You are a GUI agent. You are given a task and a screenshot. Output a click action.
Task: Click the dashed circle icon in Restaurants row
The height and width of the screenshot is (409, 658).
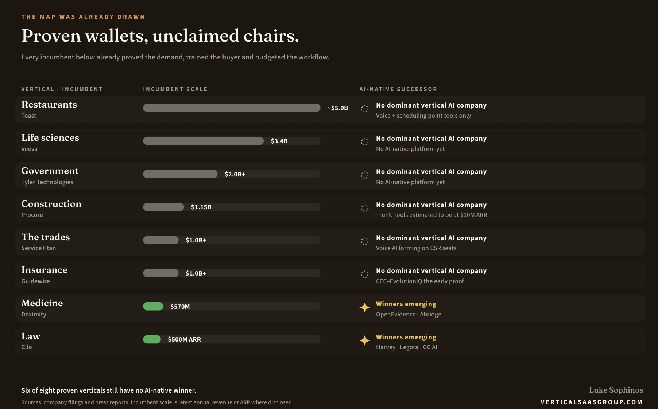365,109
